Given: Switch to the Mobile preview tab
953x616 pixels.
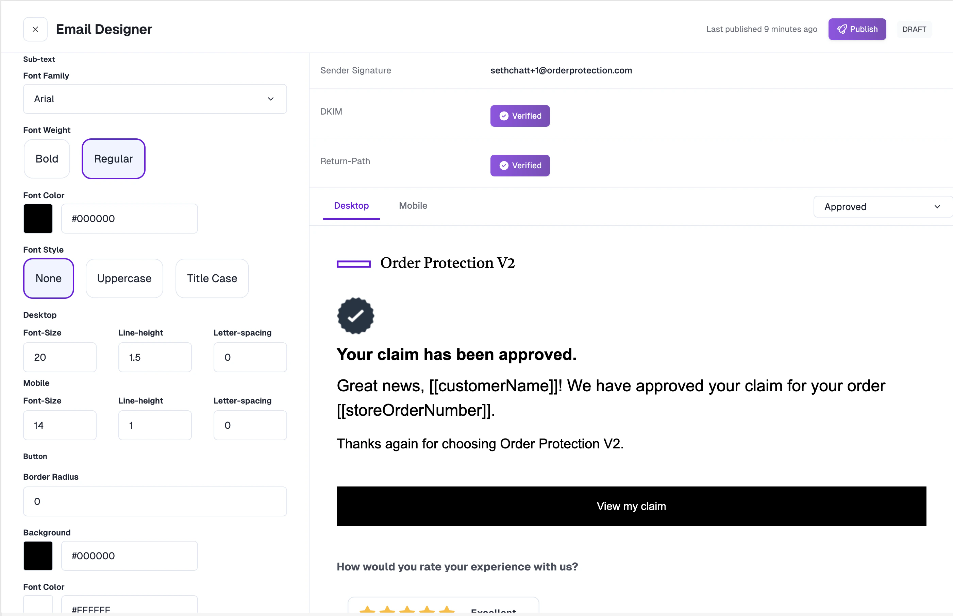Looking at the screenshot, I should click(413, 206).
